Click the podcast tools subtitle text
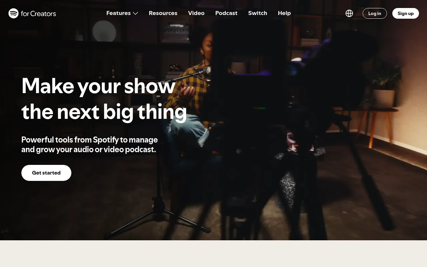The height and width of the screenshot is (267, 427). pyautogui.click(x=89, y=144)
